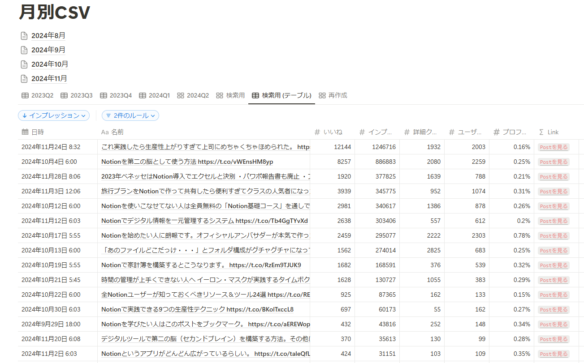Select the profile rate cell 0.78%
This screenshot has height=363, width=584.
point(511,235)
